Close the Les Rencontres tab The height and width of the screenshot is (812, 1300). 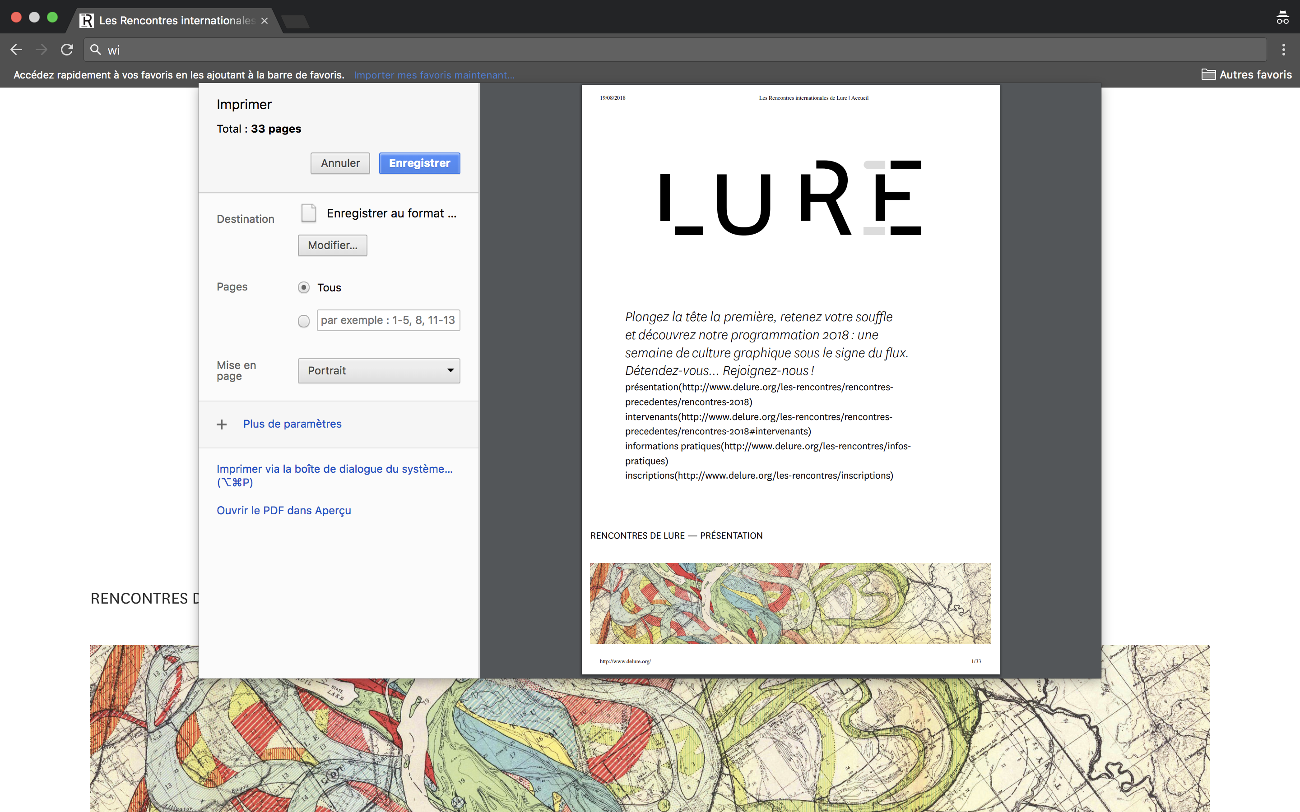(265, 20)
